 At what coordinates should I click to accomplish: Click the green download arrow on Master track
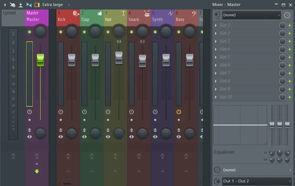pos(37,171)
